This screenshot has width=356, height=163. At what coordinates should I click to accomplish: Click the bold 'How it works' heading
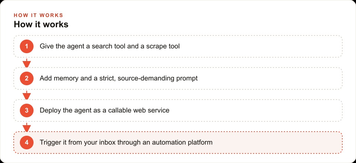[41, 25]
